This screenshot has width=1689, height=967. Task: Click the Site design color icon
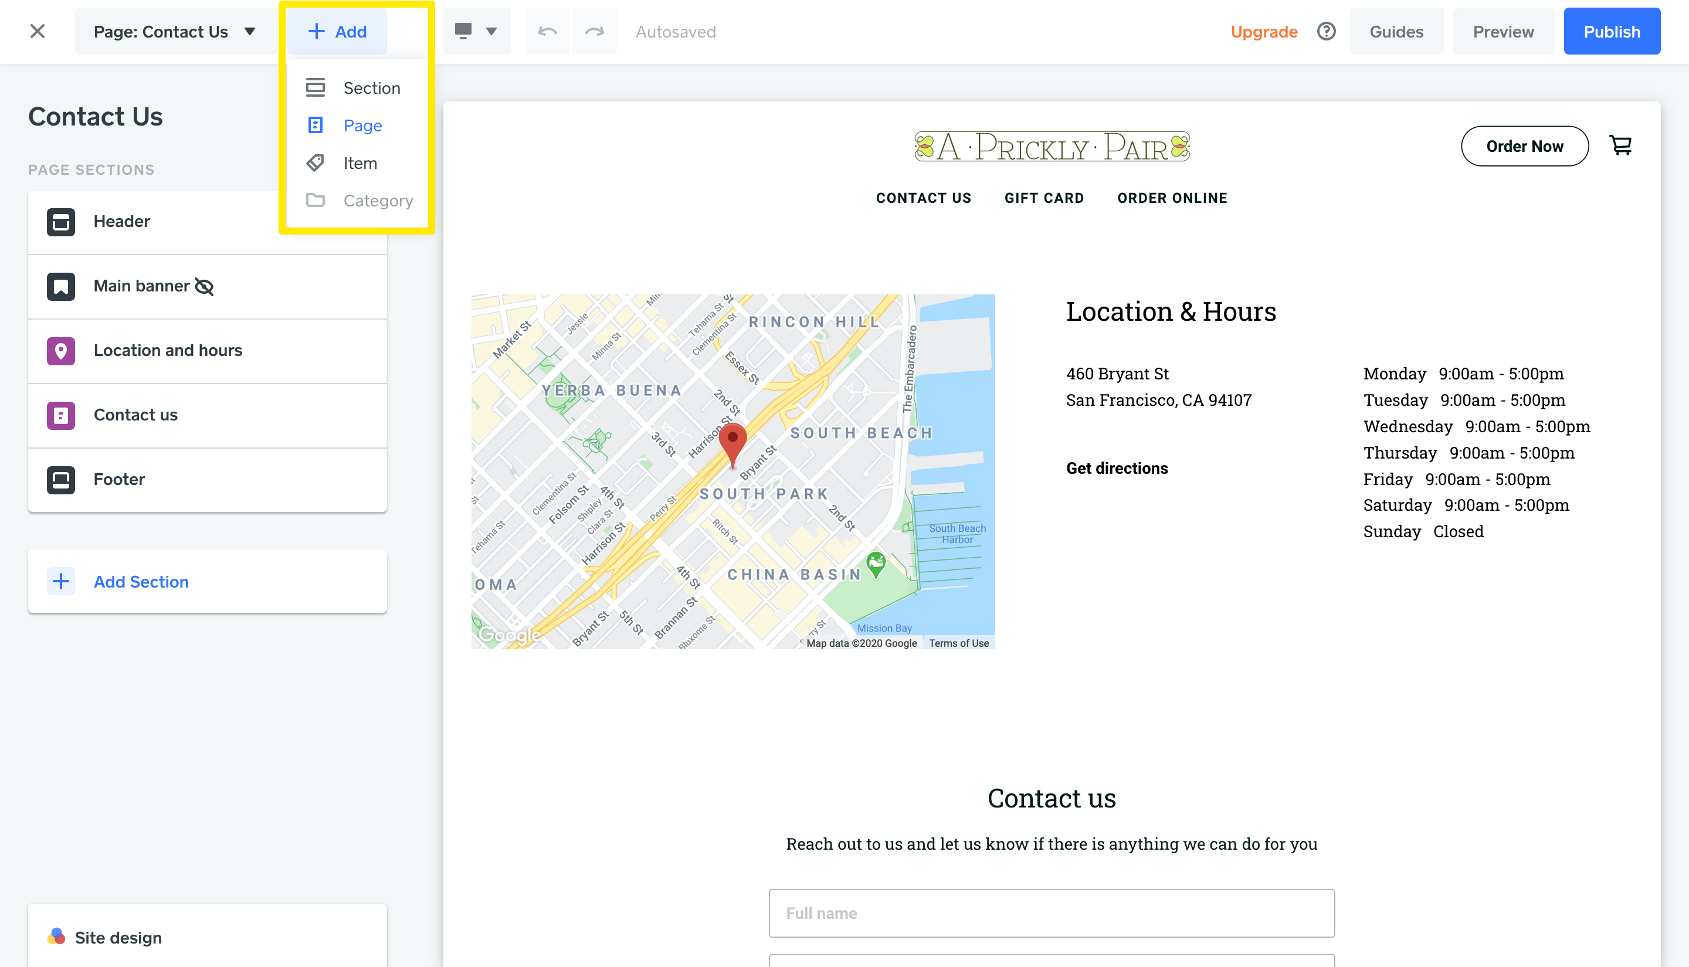pos(56,937)
